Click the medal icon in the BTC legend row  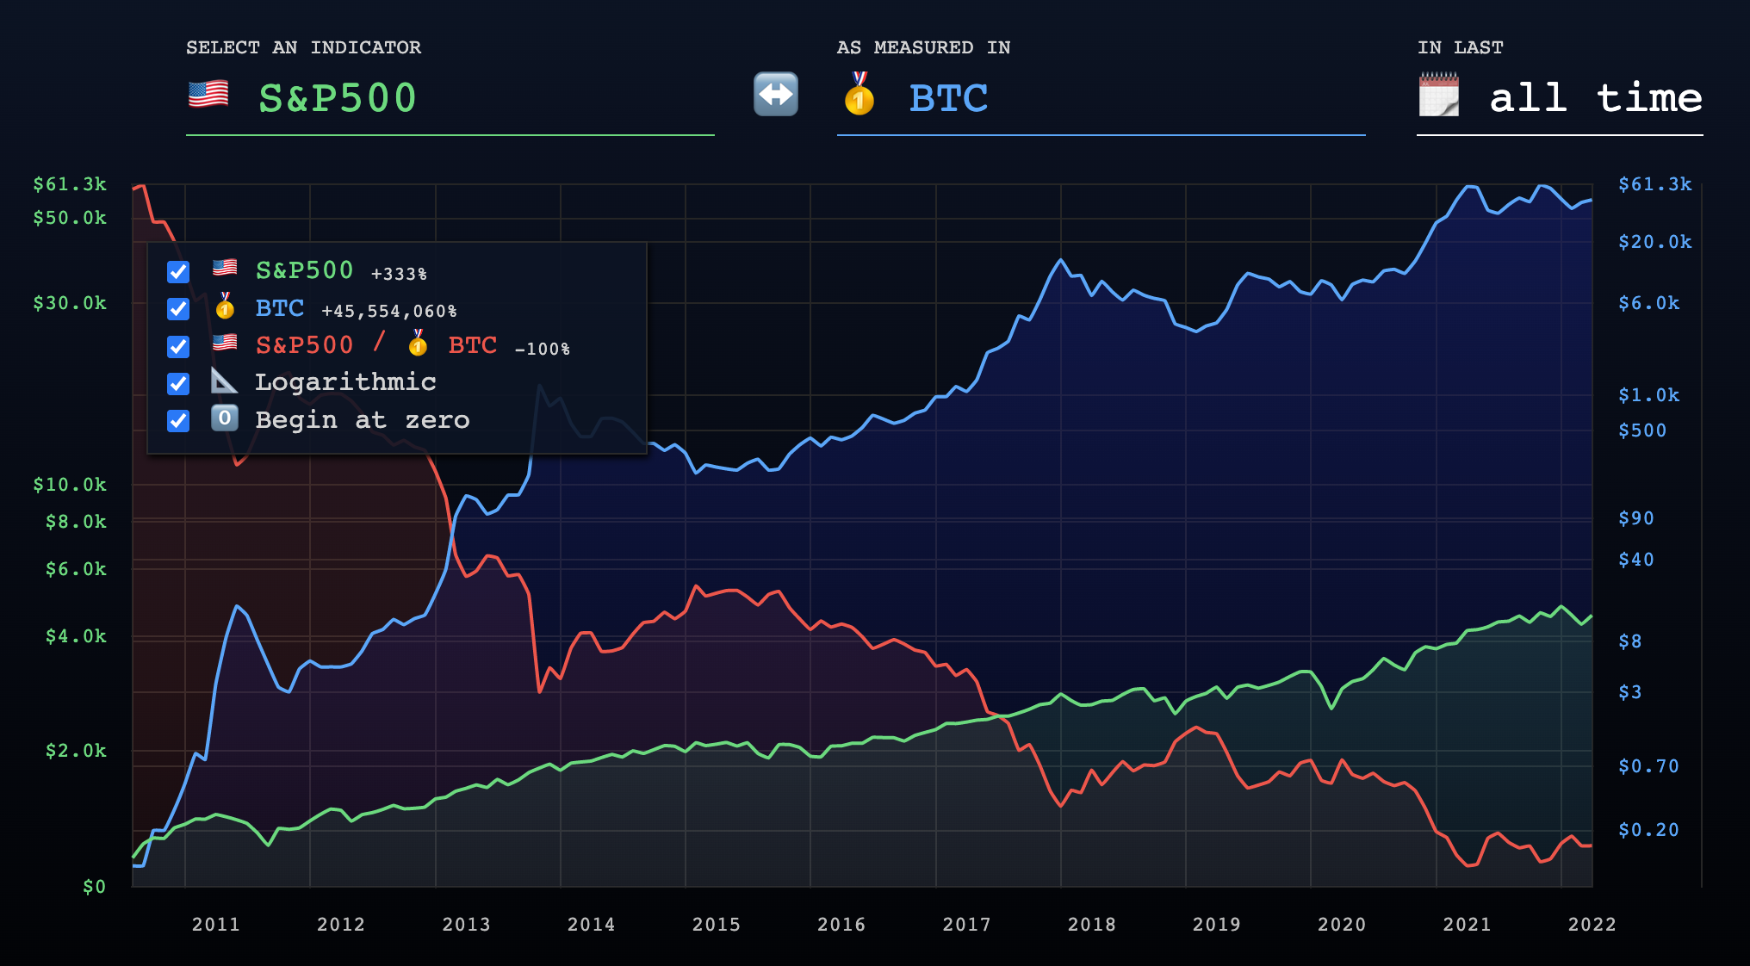[225, 307]
